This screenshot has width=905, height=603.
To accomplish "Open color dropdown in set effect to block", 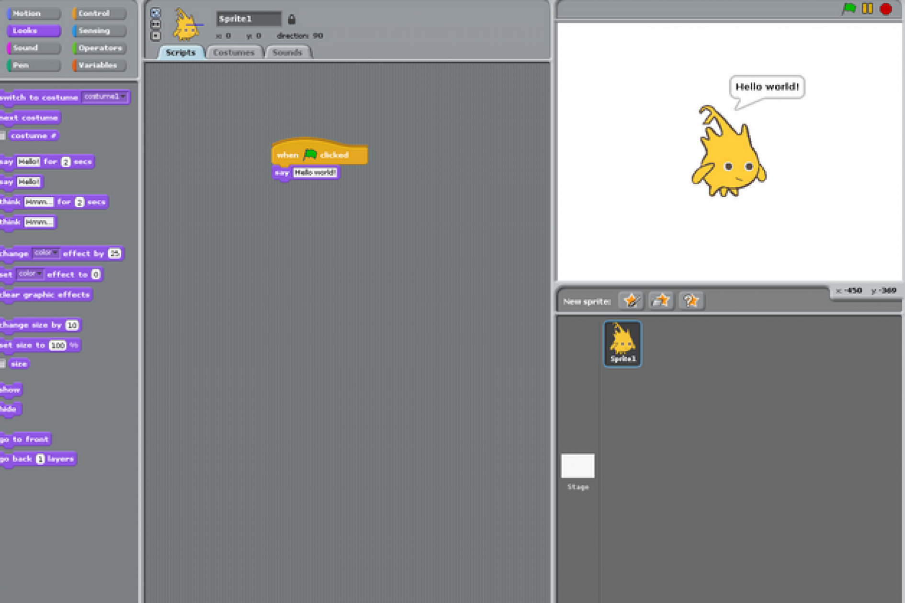I will pos(30,274).
